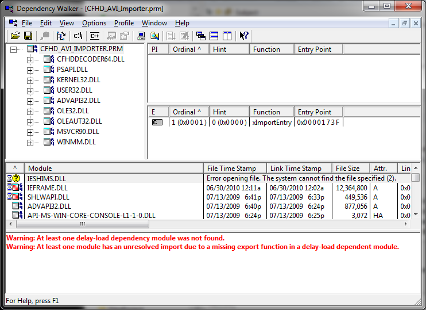The image size is (426, 310).
Task: Activate the context help arrow icon
Action: click(x=243, y=36)
